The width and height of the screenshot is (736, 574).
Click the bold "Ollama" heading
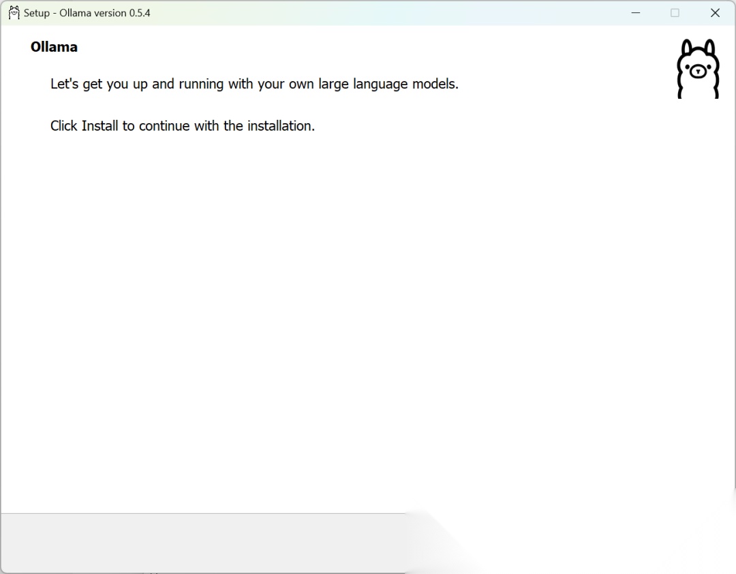pyautogui.click(x=54, y=47)
